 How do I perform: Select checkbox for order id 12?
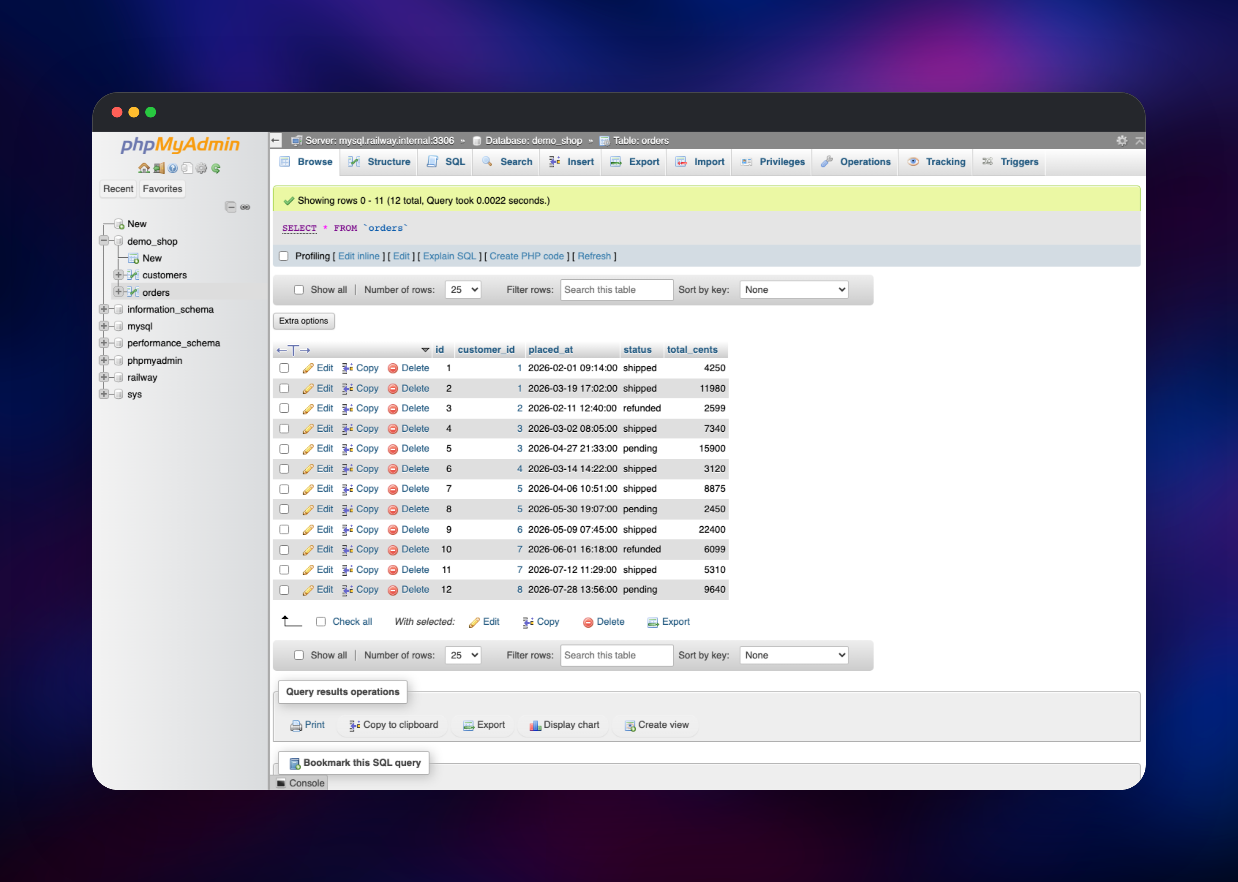[x=284, y=590]
